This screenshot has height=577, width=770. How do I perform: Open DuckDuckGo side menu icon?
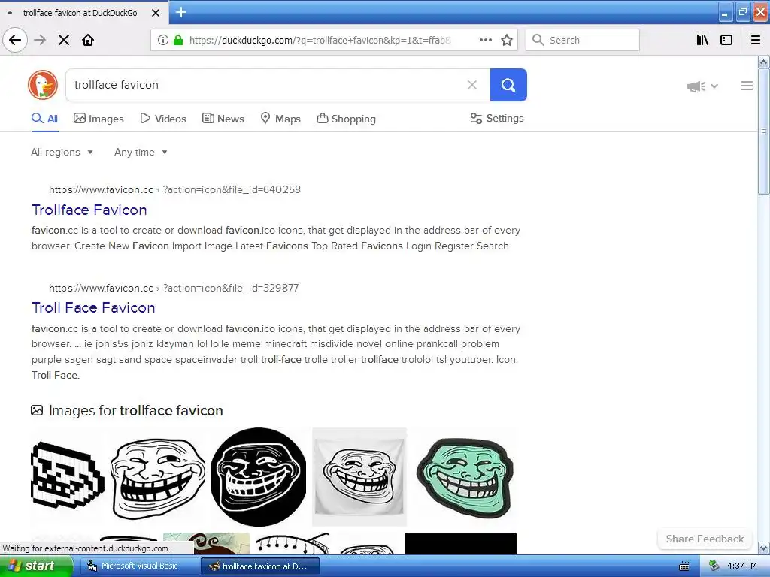coord(747,86)
